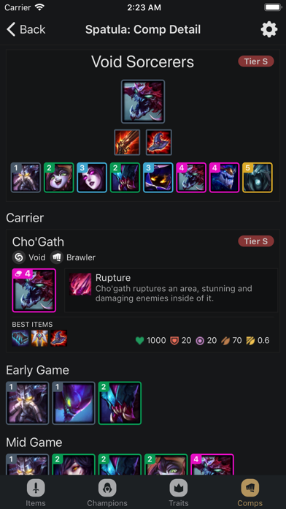Switch to the Items tab
Viewport: 286px width, 509px height.
coord(36,493)
